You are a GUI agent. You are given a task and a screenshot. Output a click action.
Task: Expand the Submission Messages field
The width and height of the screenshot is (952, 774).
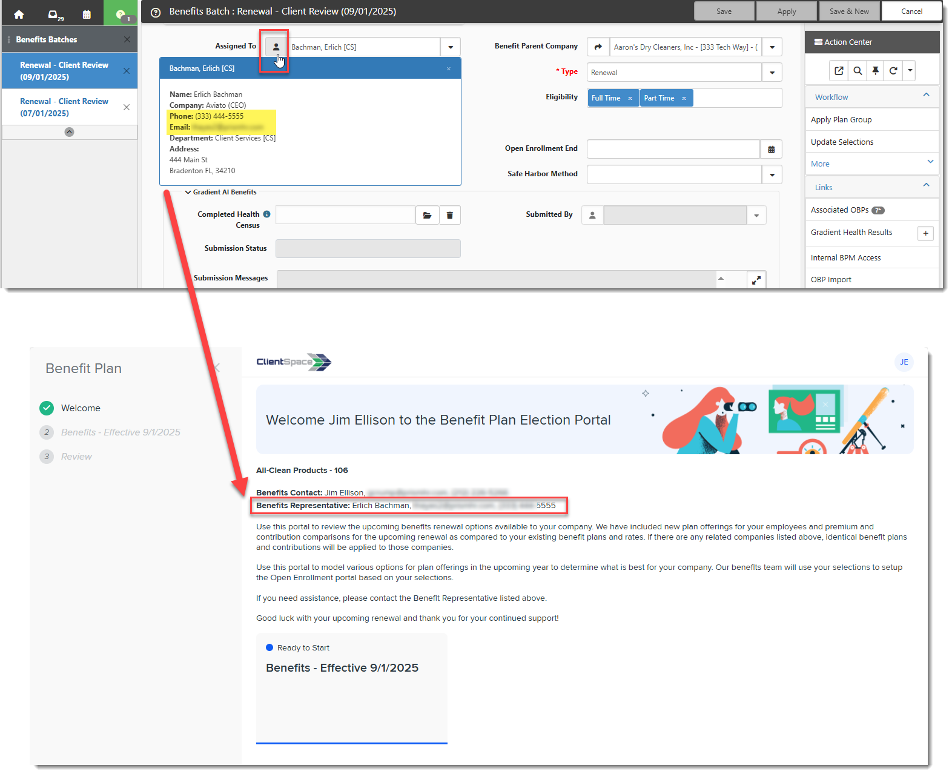(x=756, y=280)
